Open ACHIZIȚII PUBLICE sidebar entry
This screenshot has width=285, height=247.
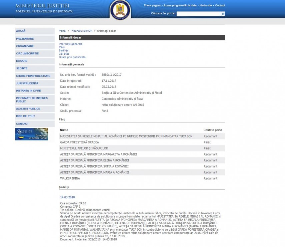point(35,109)
